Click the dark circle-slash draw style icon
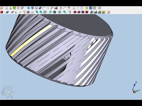 click(54, 12)
